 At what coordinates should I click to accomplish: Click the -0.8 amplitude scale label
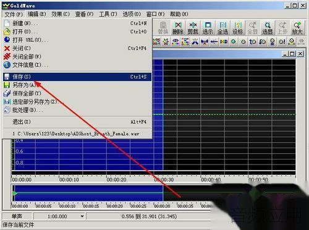[x=19, y=163]
